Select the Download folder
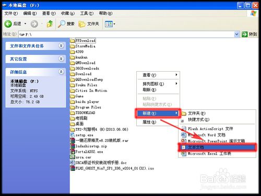This screenshot has height=196, width=261. pos(81,74)
